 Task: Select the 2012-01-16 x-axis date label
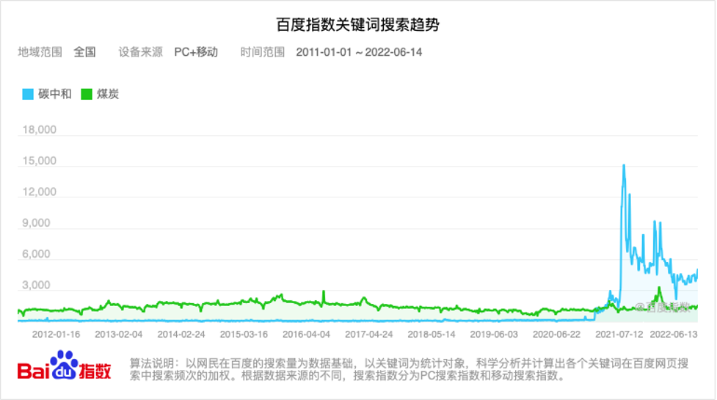(x=56, y=334)
